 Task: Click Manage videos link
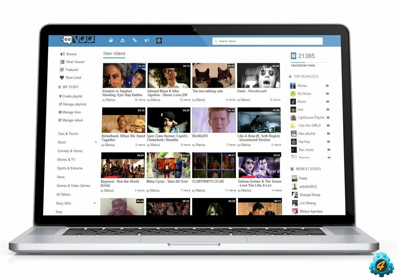click(71, 120)
